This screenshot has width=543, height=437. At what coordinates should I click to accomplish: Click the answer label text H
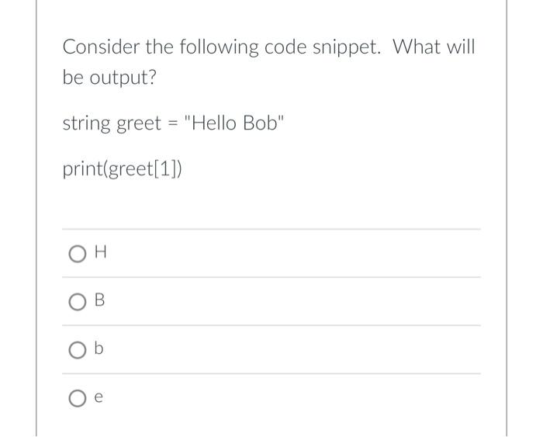click(100, 251)
